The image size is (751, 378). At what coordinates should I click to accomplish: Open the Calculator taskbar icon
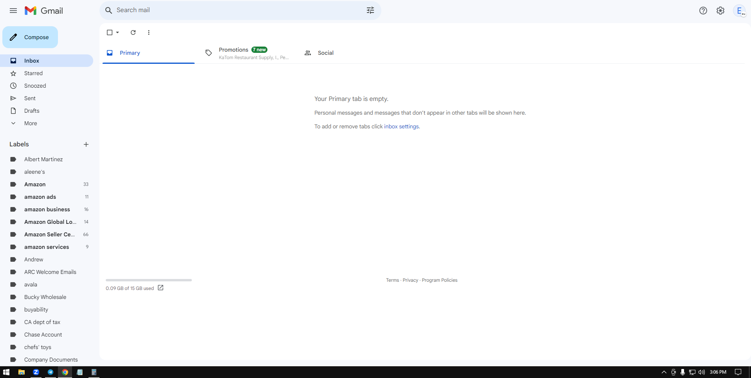click(94, 372)
